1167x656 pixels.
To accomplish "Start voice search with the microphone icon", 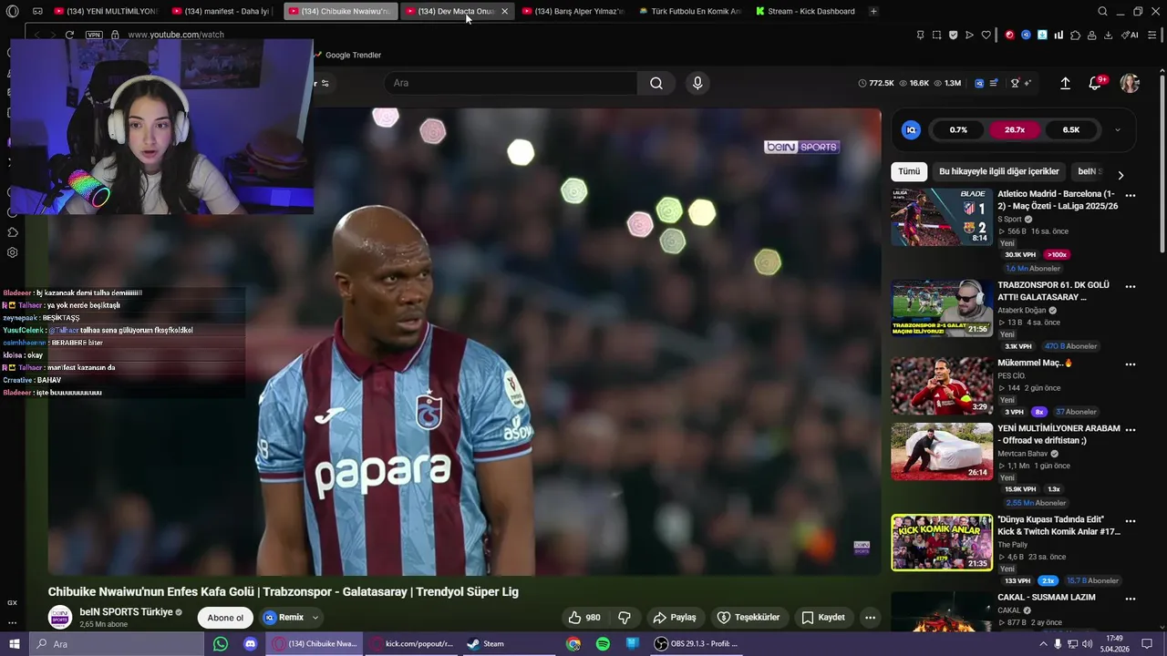I will click(x=697, y=83).
